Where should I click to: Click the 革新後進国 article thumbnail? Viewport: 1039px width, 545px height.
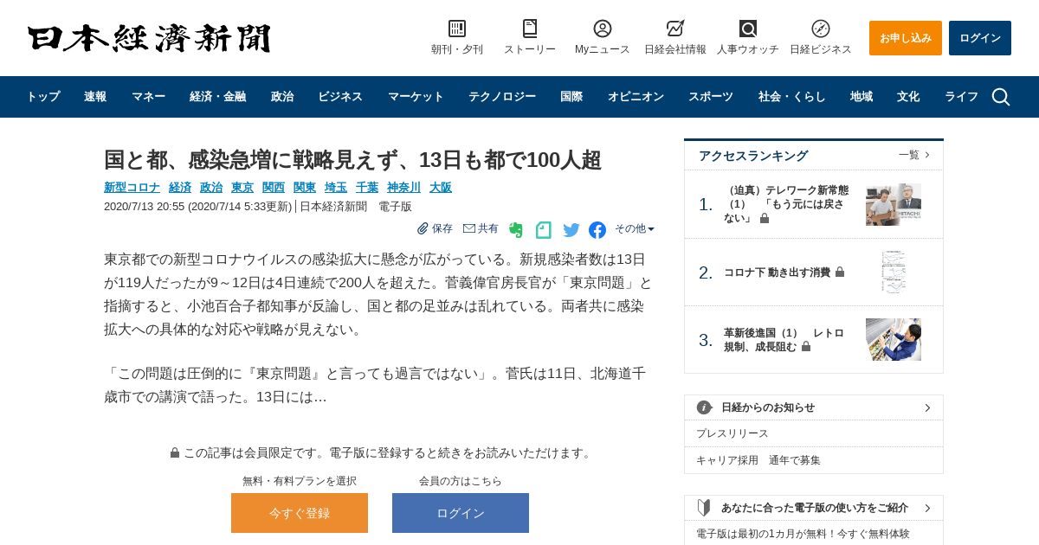[x=894, y=340]
